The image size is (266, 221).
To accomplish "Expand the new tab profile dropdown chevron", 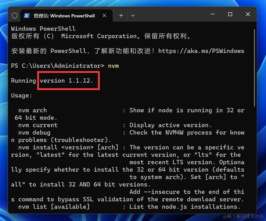I will (133, 16).
